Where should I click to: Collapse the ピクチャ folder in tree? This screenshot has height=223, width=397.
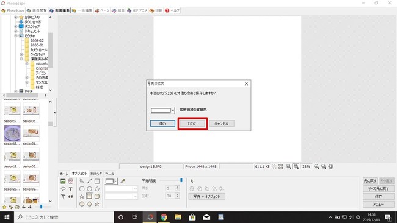(16, 36)
